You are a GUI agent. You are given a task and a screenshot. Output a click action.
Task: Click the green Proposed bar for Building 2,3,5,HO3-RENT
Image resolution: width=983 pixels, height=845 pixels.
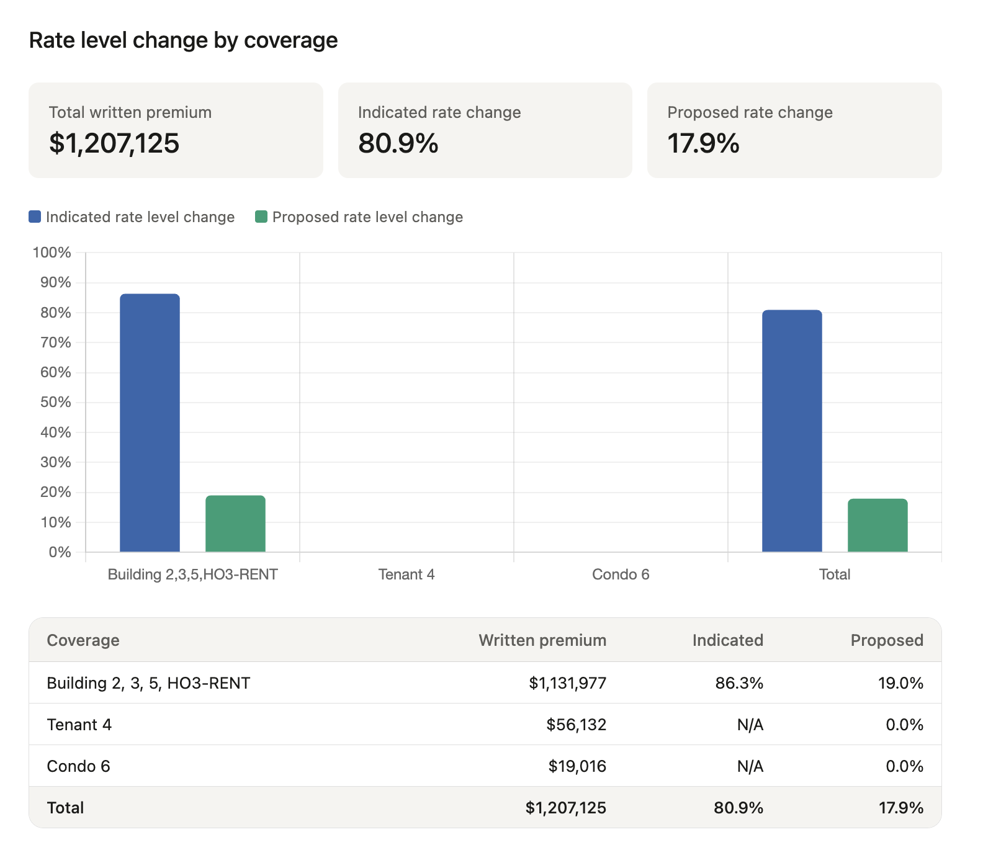point(235,523)
